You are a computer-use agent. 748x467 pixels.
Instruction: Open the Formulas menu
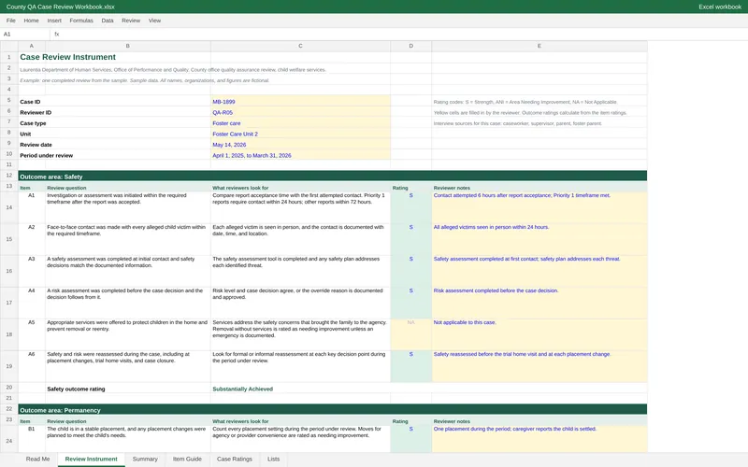(x=81, y=21)
